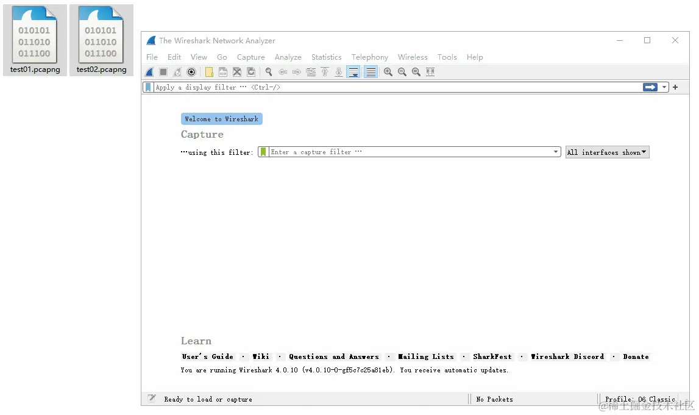Toggle packet list colorization
The height and width of the screenshot is (415, 699).
pyautogui.click(x=371, y=72)
